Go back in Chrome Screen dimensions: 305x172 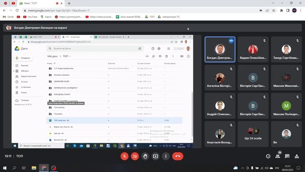4,11
